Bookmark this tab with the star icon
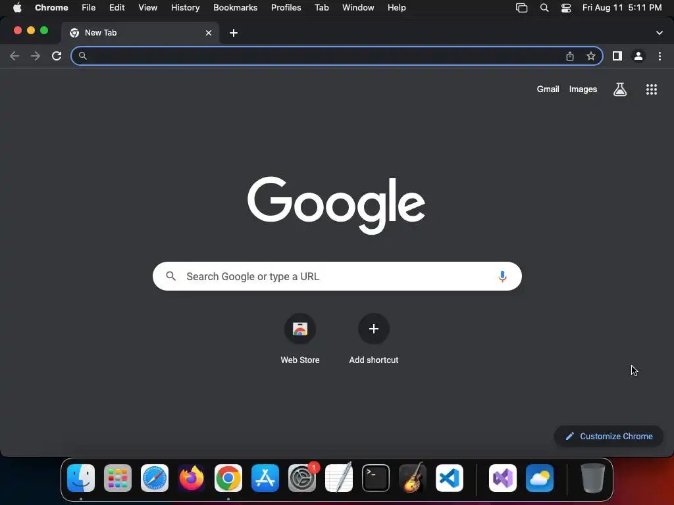Image resolution: width=674 pixels, height=505 pixels. pos(591,56)
